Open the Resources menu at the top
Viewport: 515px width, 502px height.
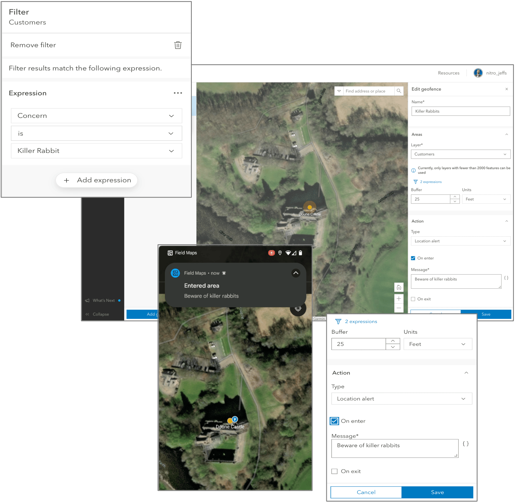click(448, 73)
